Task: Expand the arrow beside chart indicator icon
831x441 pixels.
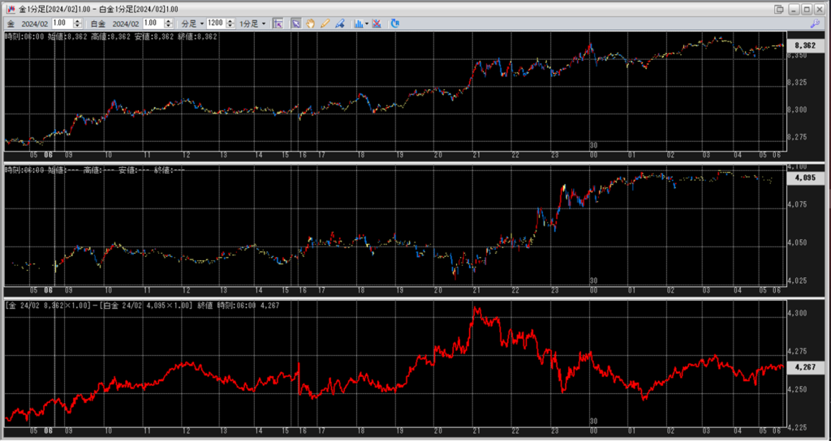Action: tap(367, 24)
